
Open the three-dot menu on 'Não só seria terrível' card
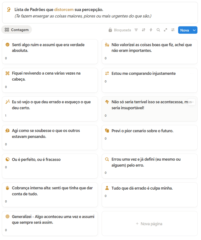(192, 102)
